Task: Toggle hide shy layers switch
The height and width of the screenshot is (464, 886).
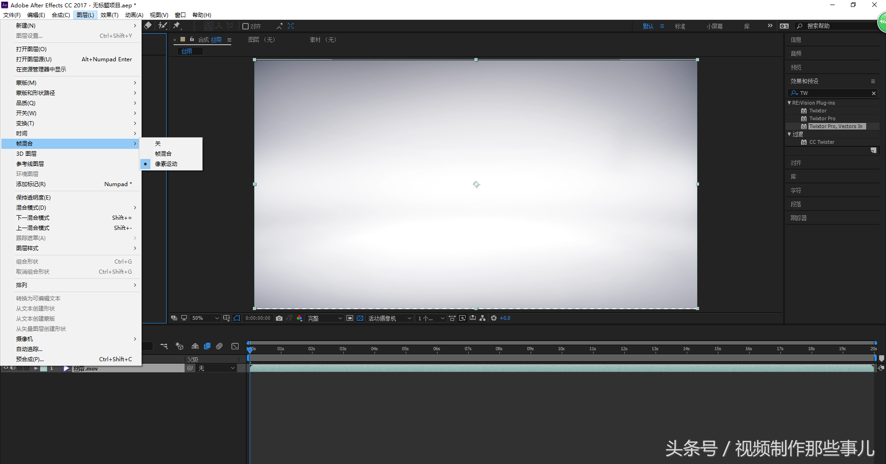Action: point(195,346)
